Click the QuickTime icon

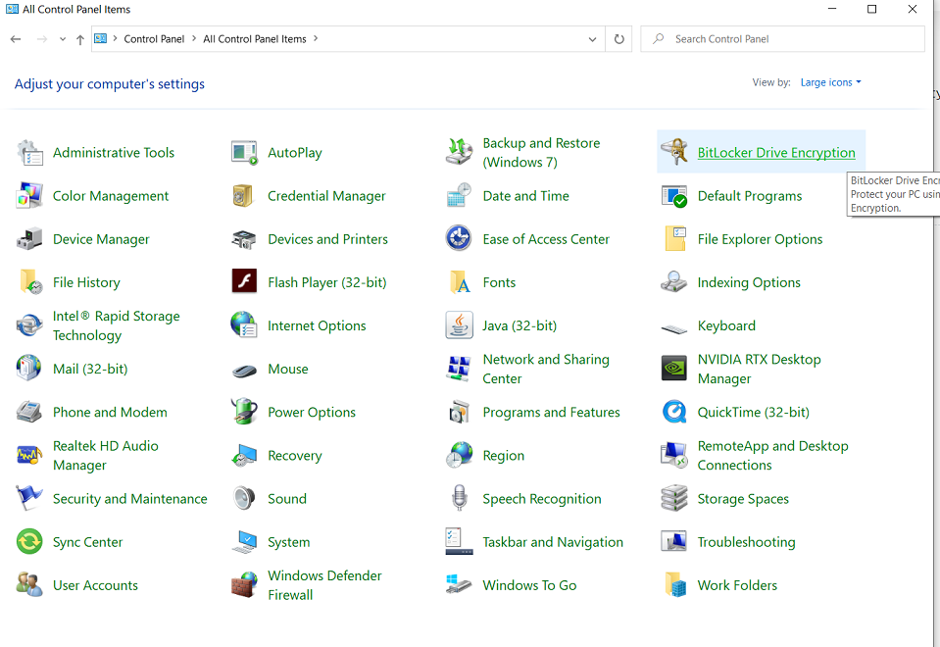[674, 412]
